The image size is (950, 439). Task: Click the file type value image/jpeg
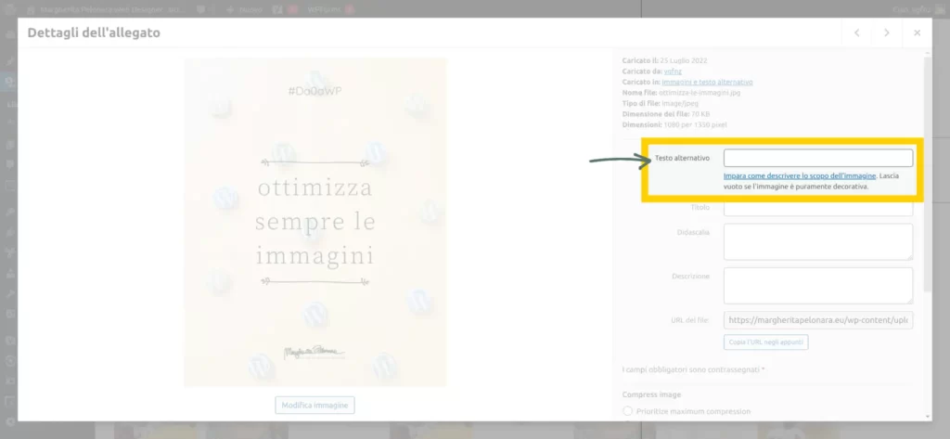pos(680,104)
